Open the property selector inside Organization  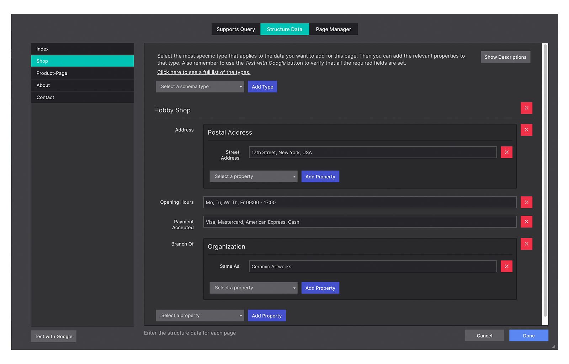coord(253,288)
